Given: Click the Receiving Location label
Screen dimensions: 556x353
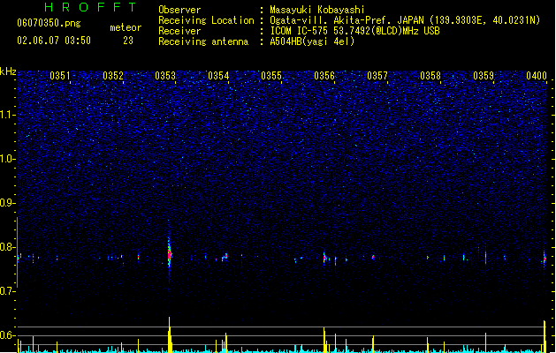Looking at the screenshot, I should pos(206,20).
